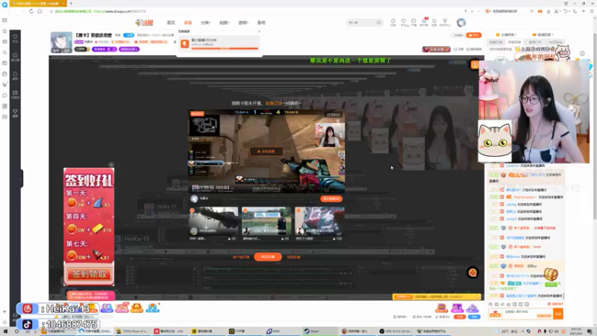Select third chat panel tab
The width and height of the screenshot is (597, 336).
[534, 43]
